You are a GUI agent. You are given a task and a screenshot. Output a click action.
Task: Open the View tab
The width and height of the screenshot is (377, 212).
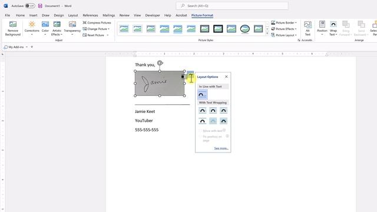pyautogui.click(x=137, y=15)
